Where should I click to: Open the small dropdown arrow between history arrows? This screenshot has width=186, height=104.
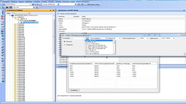click(x=35, y=4)
